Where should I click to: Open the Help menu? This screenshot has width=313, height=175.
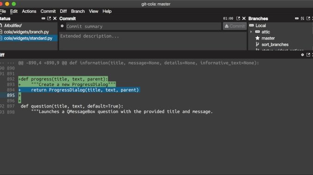pos(107,11)
